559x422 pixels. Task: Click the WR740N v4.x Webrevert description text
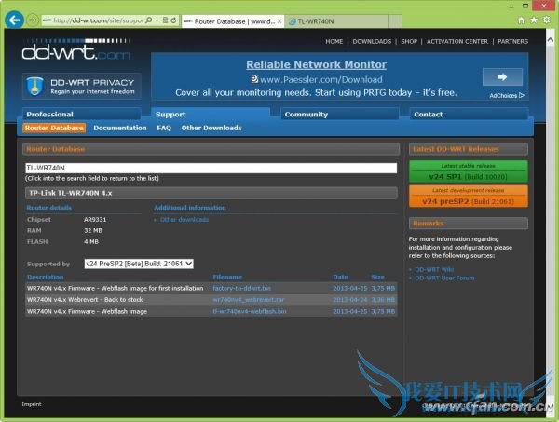pyautogui.click(x=85, y=299)
